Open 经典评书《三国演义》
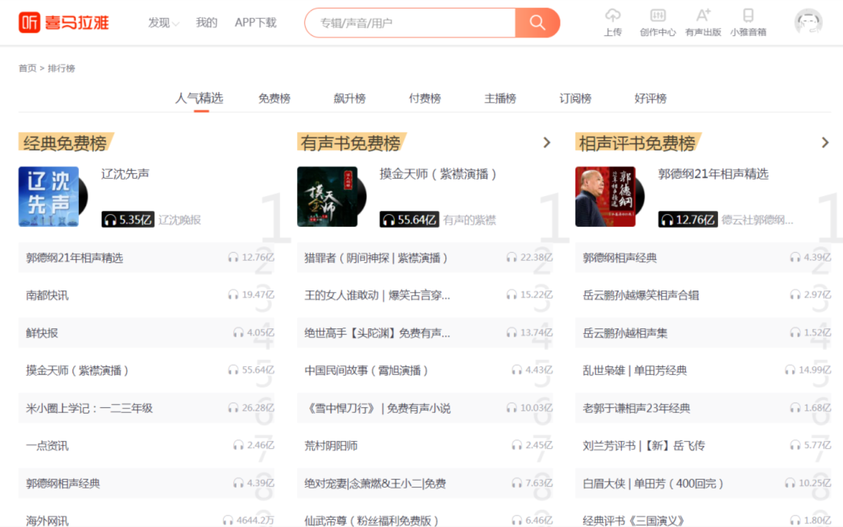843x527 pixels. coord(634,521)
